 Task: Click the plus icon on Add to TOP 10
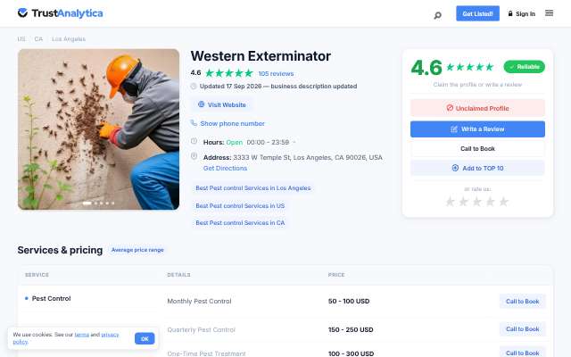click(x=455, y=168)
